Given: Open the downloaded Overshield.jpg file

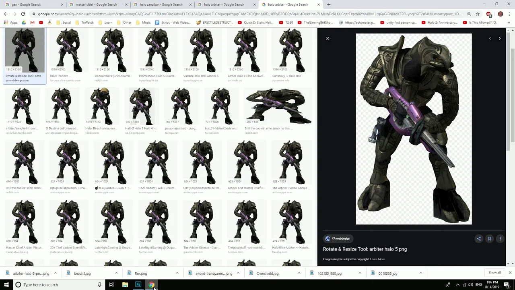Looking at the screenshot, I should coord(268,273).
